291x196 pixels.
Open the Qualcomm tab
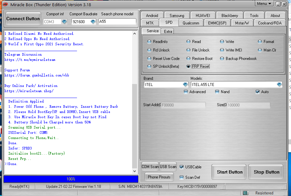coord(191,23)
